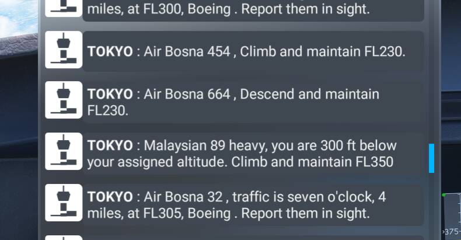Click the partial tower icon beside FL300 Boeing message
Screen dimensions: 461x240
pos(64,8)
